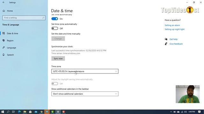Image resolution: width=204 pixels, height=114 pixels.
Task: Open taskbar search magnifier
Action: click(8, 112)
